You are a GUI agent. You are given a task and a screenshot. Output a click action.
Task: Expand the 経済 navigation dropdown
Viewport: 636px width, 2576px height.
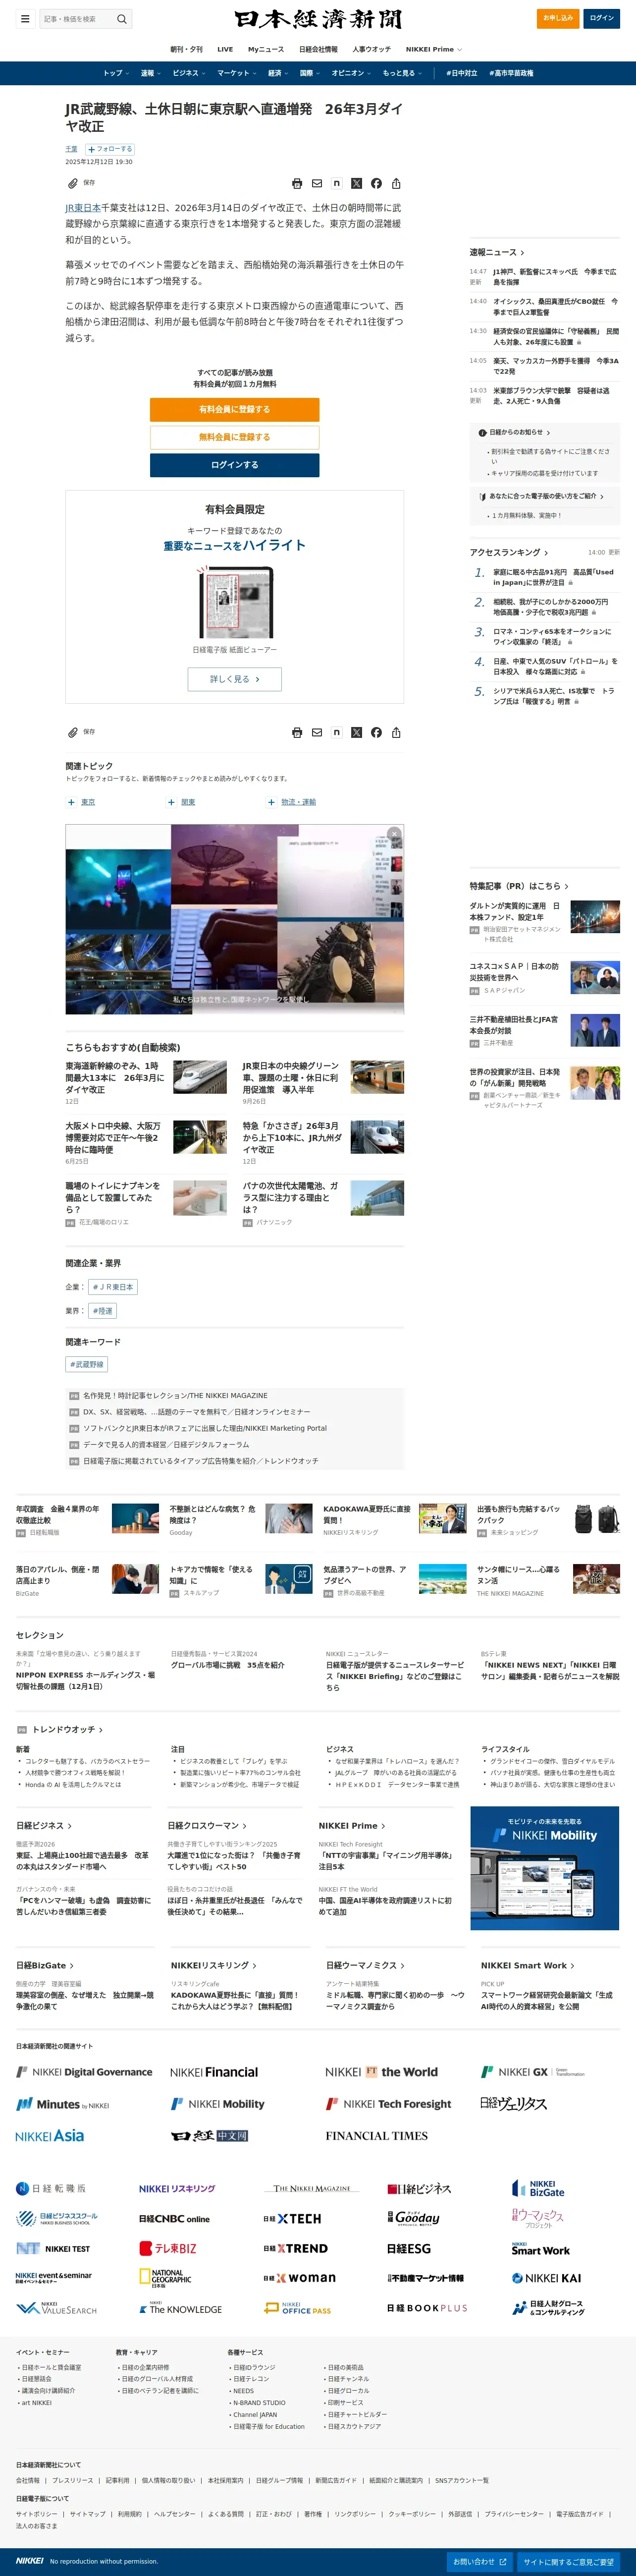point(278,73)
